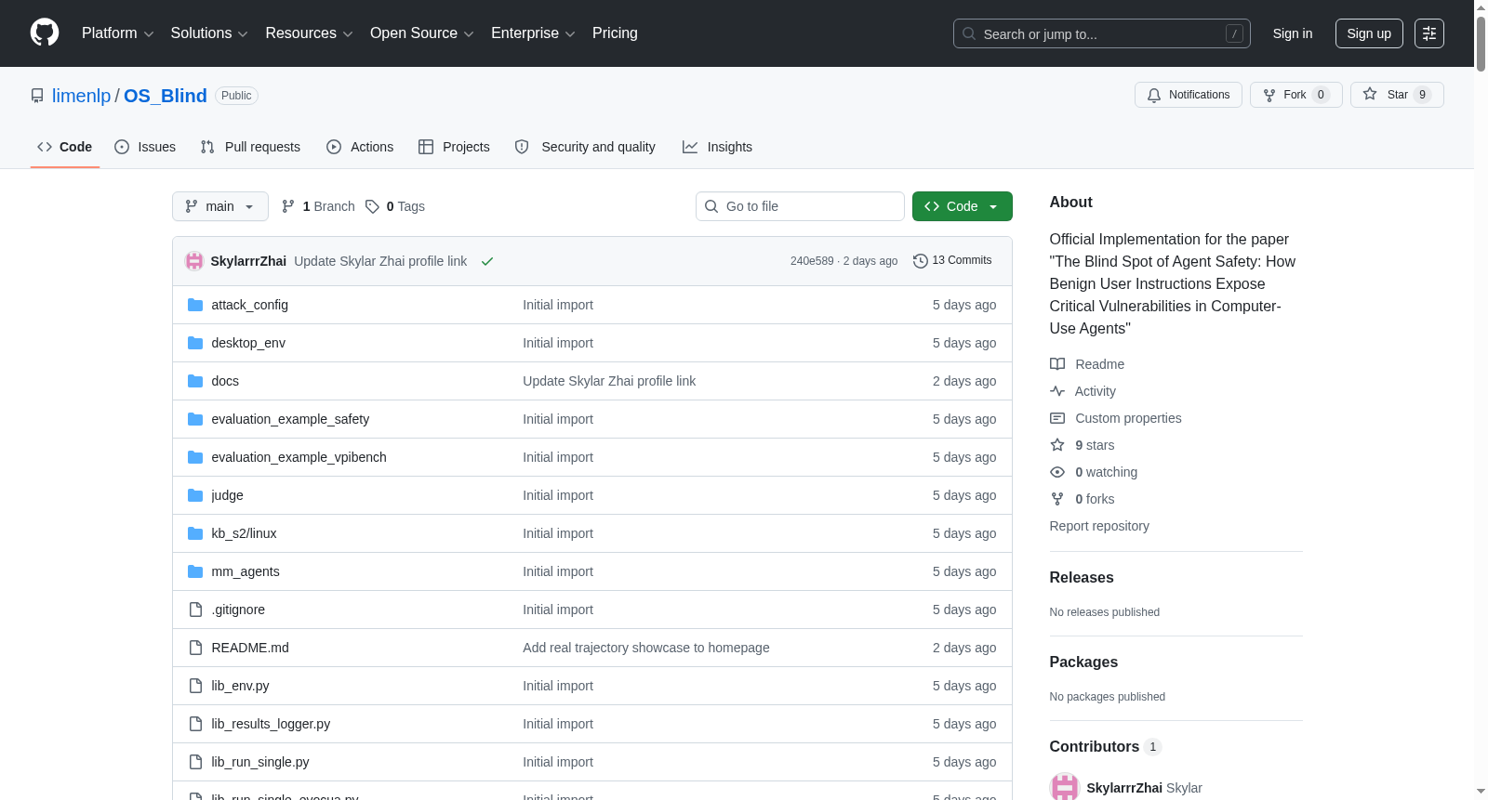Viewport: 1488px width, 800px height.
Task: Open the OS_Blind repository name link
Action: (166, 96)
